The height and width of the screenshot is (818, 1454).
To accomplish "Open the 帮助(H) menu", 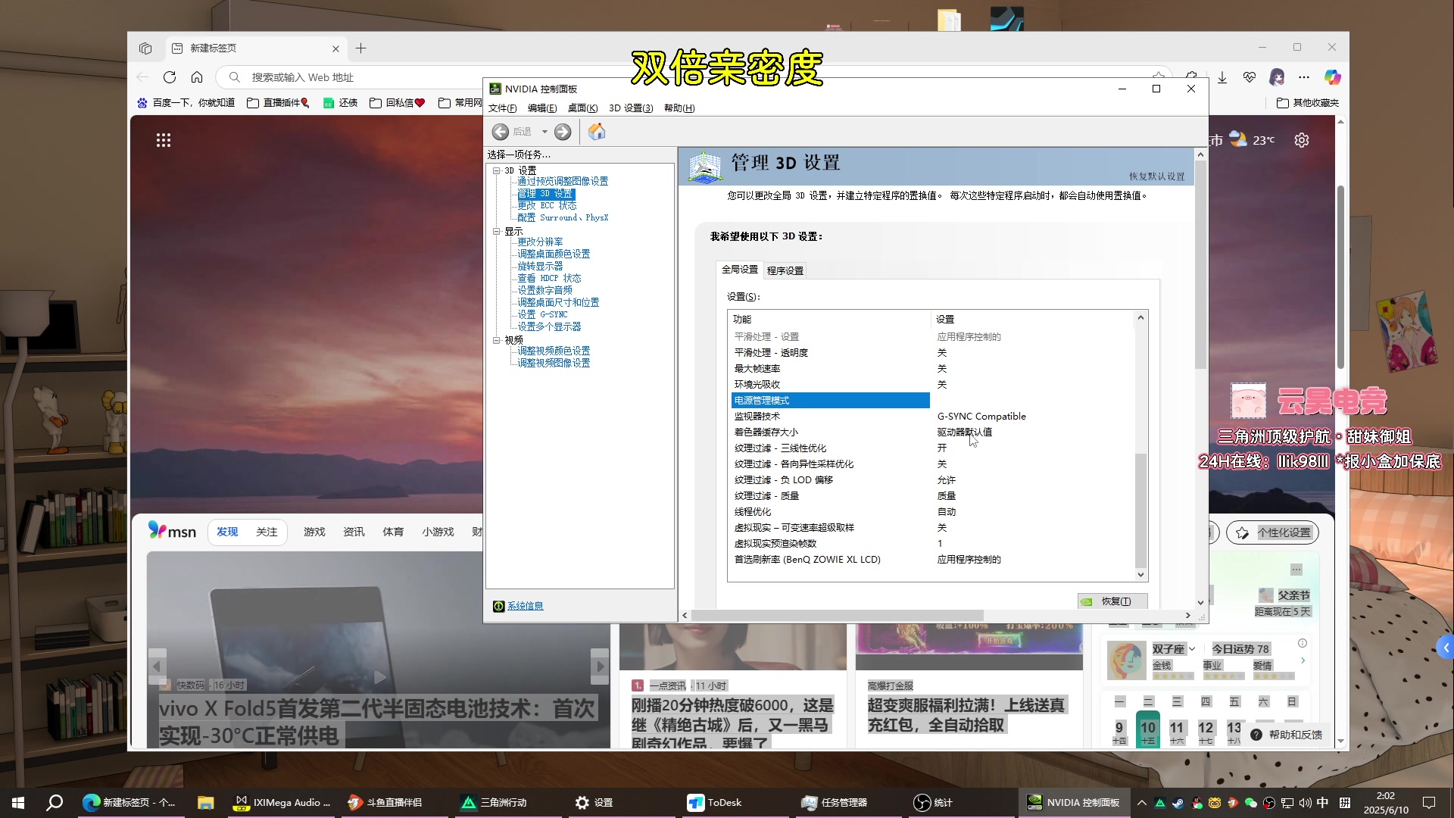I will (x=679, y=108).
